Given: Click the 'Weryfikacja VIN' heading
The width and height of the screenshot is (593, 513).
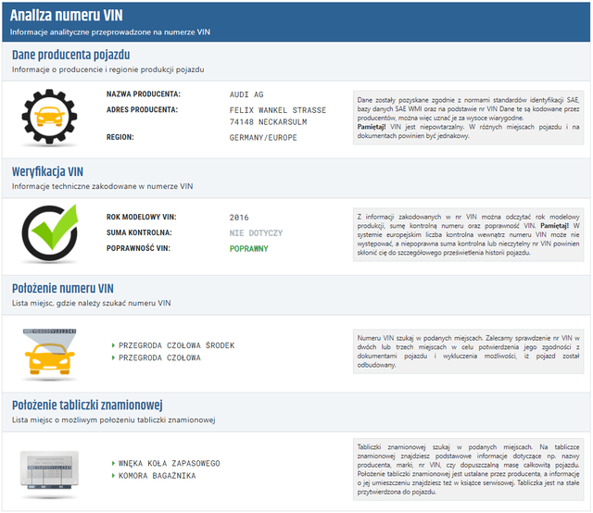Looking at the screenshot, I should click(x=47, y=171).
